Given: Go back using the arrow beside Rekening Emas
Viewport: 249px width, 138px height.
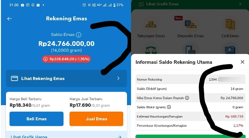Looking at the screenshot, I should tap(9, 19).
